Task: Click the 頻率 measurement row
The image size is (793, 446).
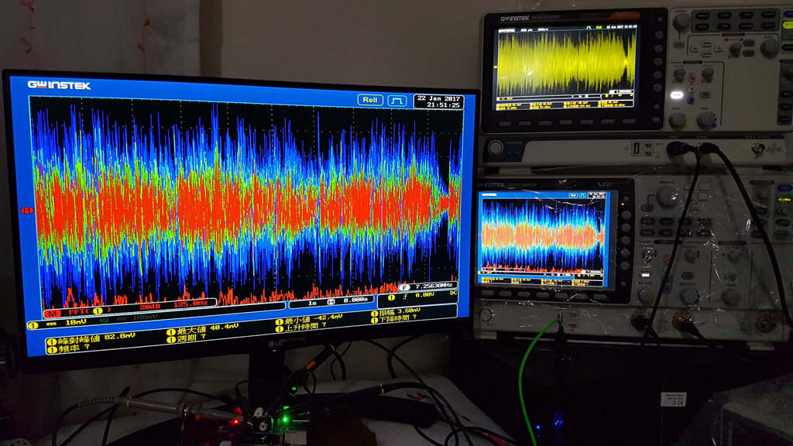Action: [68, 348]
